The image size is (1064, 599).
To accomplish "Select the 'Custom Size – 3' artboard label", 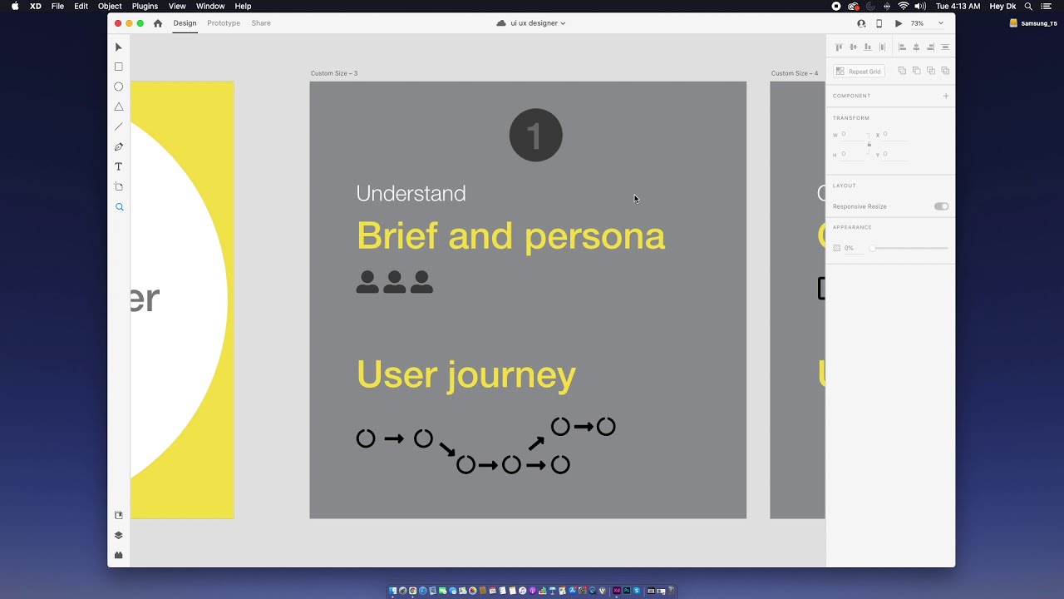I will [x=334, y=73].
